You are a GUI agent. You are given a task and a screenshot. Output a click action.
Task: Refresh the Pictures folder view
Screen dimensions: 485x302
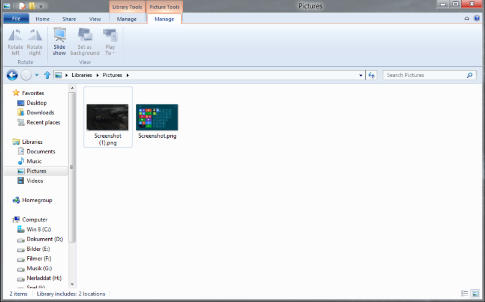(371, 75)
